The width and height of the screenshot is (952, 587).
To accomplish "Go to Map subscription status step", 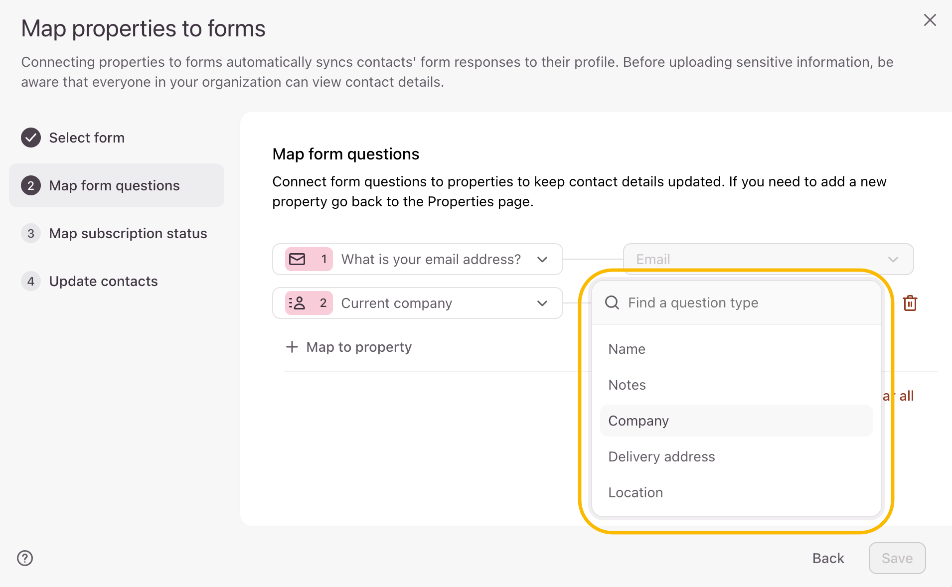I will [x=128, y=233].
